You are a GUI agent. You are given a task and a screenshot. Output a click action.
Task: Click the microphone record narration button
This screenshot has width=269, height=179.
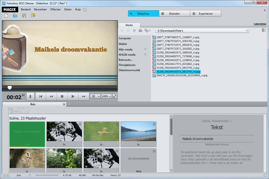tap(30, 96)
